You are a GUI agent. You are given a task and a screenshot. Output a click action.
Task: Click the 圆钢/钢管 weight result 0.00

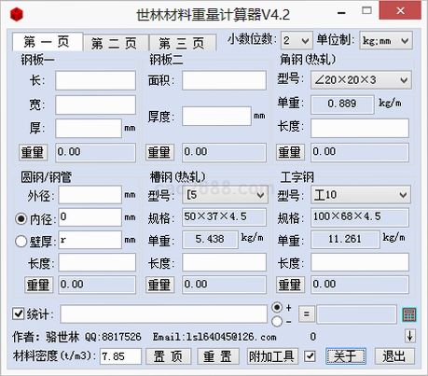pos(97,285)
